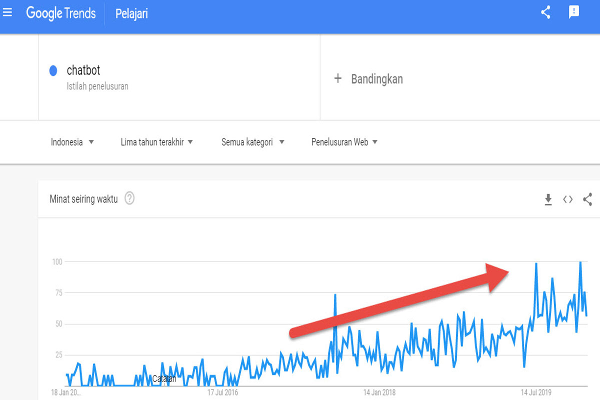The height and width of the screenshot is (400, 600).
Task: Open Lima tahun terakhir time range dropdown
Action: pyautogui.click(x=157, y=142)
